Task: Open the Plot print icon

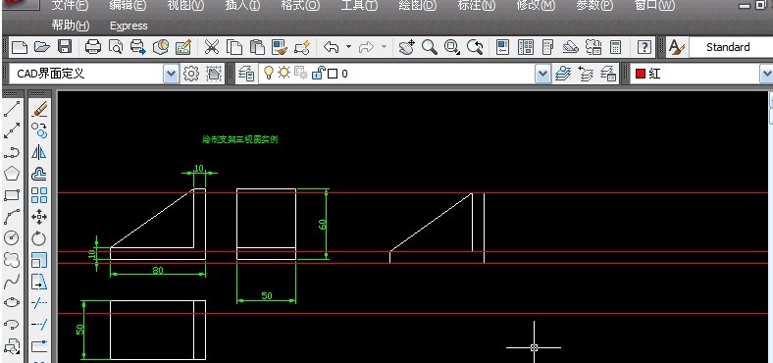Action: (x=92, y=47)
